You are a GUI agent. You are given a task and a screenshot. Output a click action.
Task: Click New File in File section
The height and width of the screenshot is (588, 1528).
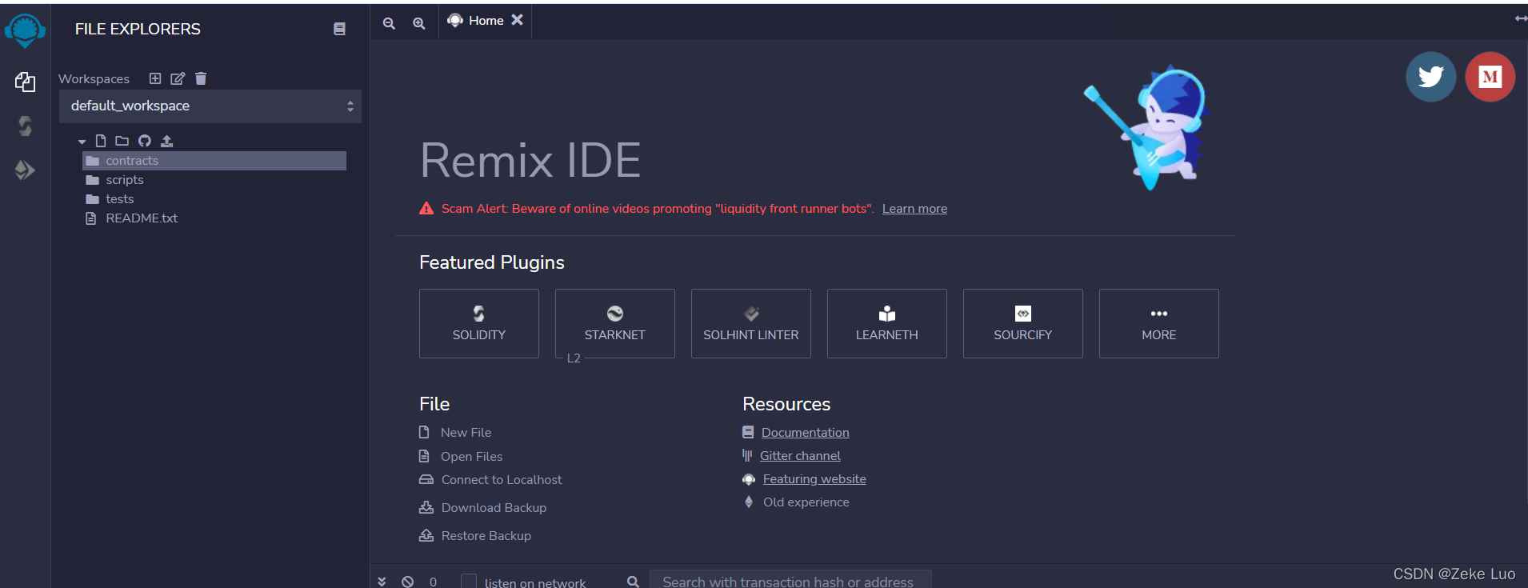tap(466, 433)
